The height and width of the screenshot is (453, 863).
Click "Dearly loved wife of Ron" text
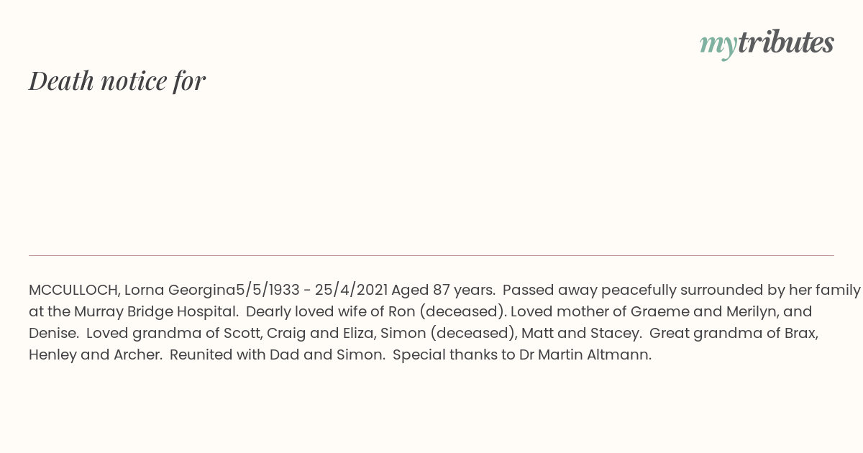click(x=330, y=312)
